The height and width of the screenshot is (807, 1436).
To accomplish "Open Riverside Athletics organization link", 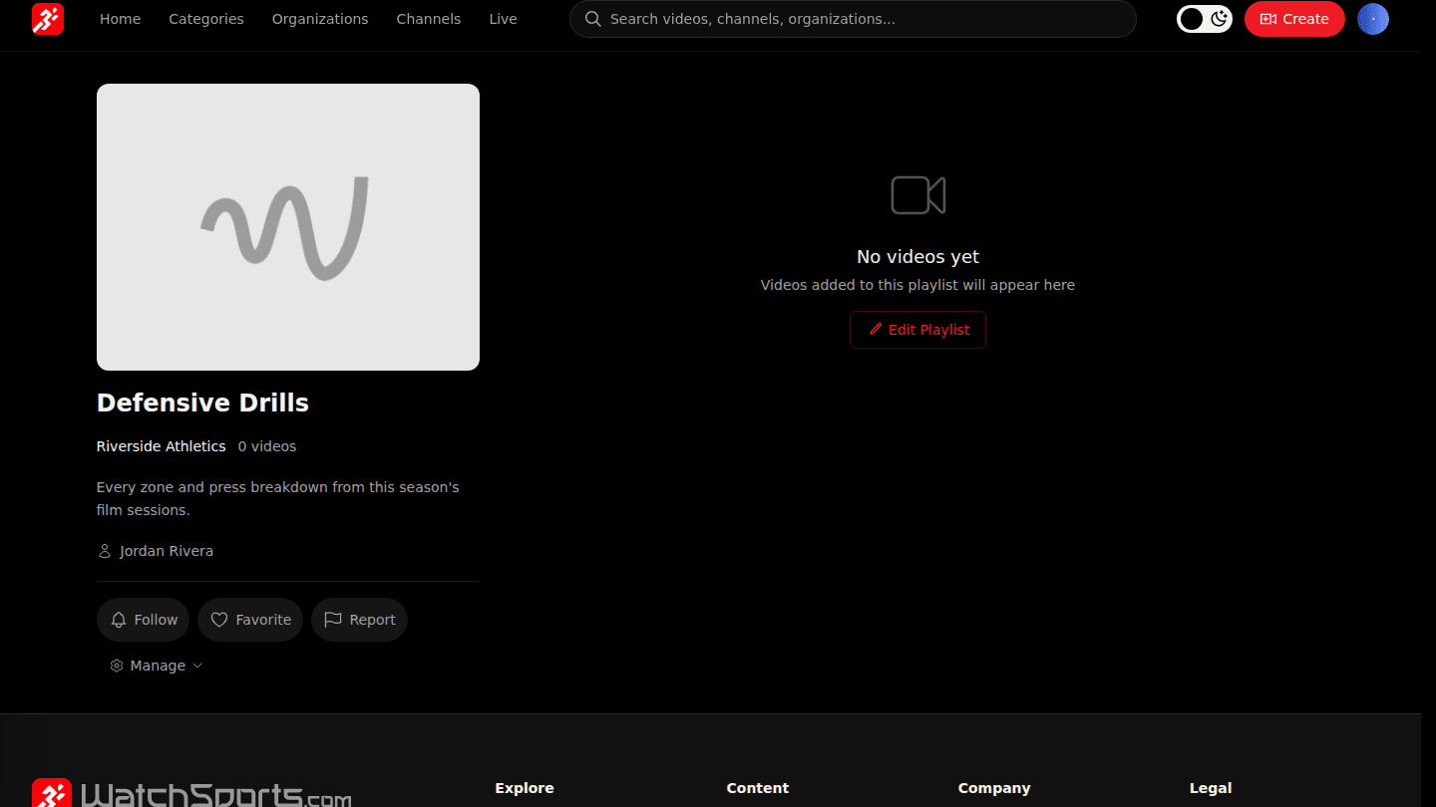I will 162,446.
